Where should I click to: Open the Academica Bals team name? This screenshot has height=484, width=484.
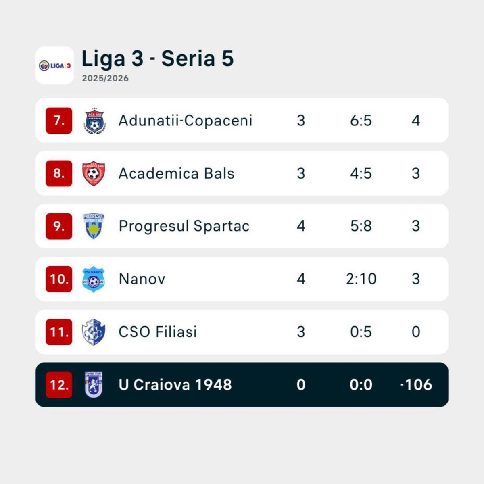point(176,173)
